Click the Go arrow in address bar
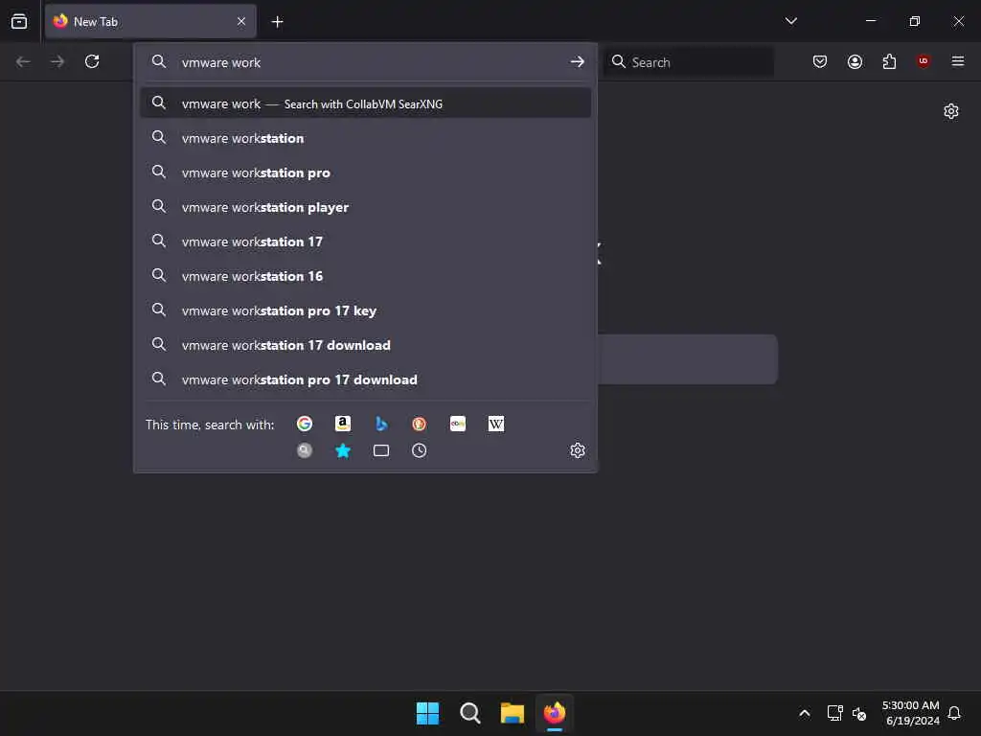This screenshot has width=981, height=736. [x=577, y=61]
